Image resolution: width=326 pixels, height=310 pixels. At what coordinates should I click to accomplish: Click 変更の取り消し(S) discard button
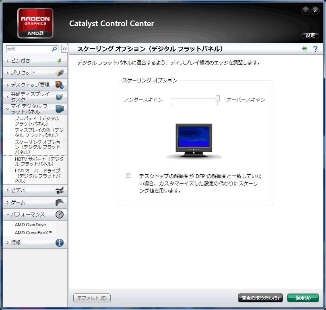[260, 298]
